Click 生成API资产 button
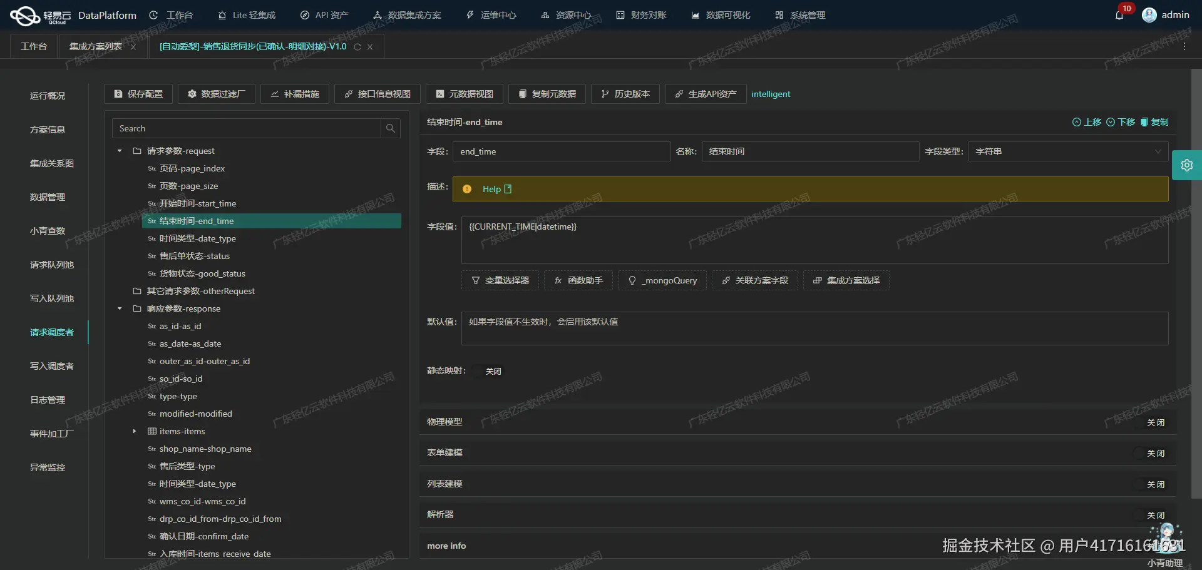1202x570 pixels. [706, 94]
